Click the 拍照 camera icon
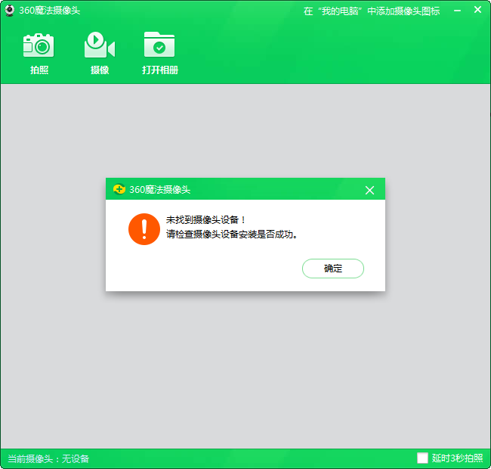491x469 pixels. (x=39, y=45)
